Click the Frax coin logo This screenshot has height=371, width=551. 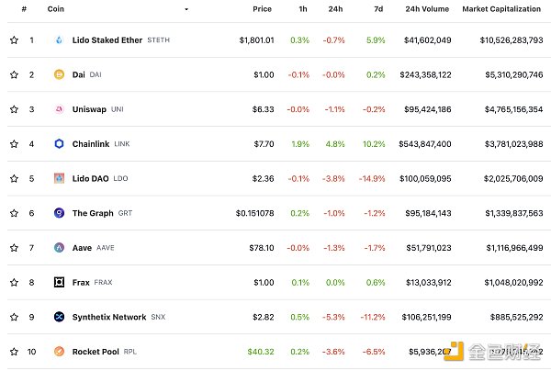[60, 282]
